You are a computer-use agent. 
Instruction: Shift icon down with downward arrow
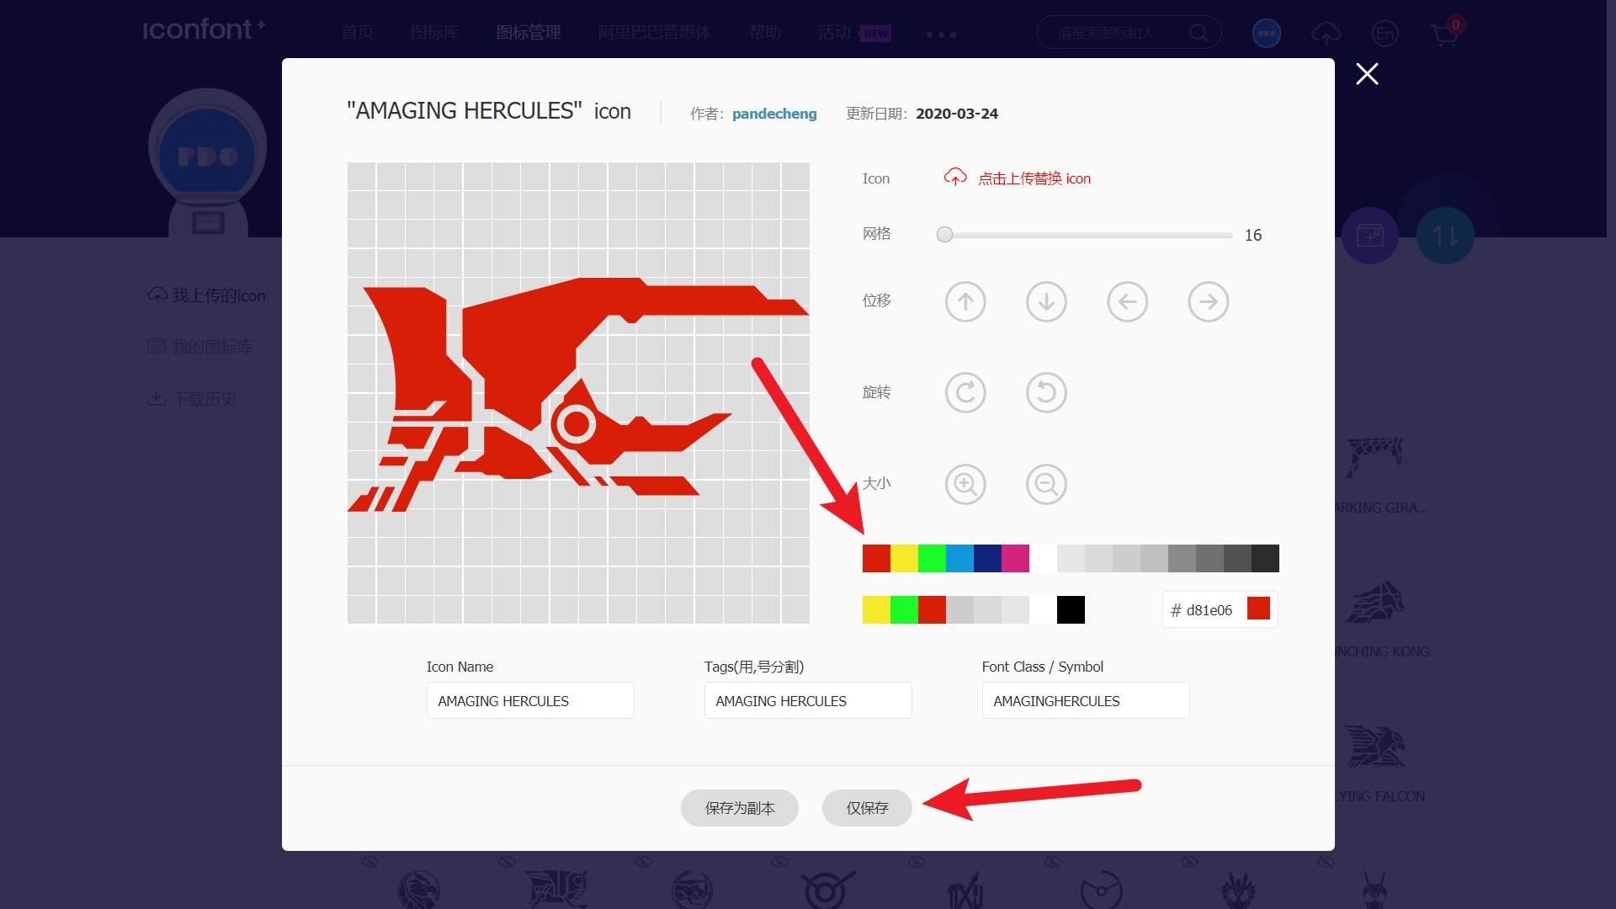1046,301
